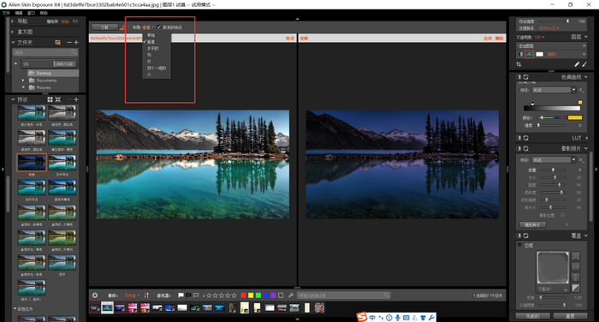Open the opacity 100 dropdown above the layers
Screen dimensions: 599x322
point(539,37)
